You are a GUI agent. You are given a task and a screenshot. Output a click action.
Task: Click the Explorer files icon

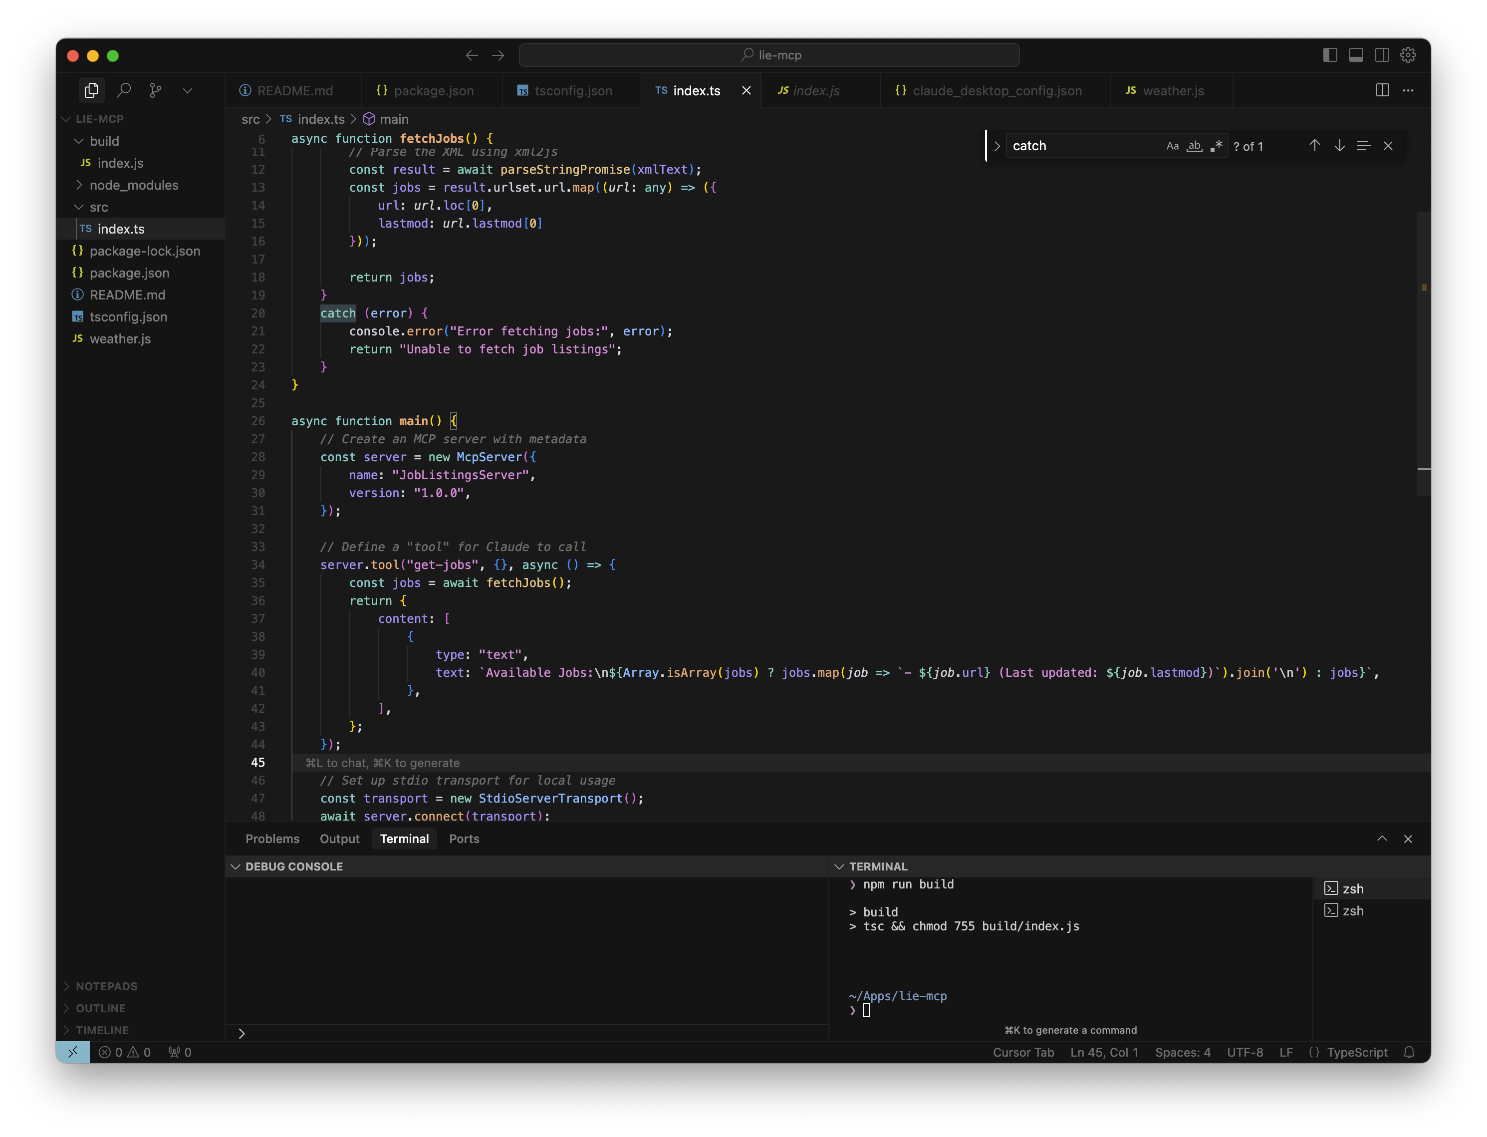(91, 90)
